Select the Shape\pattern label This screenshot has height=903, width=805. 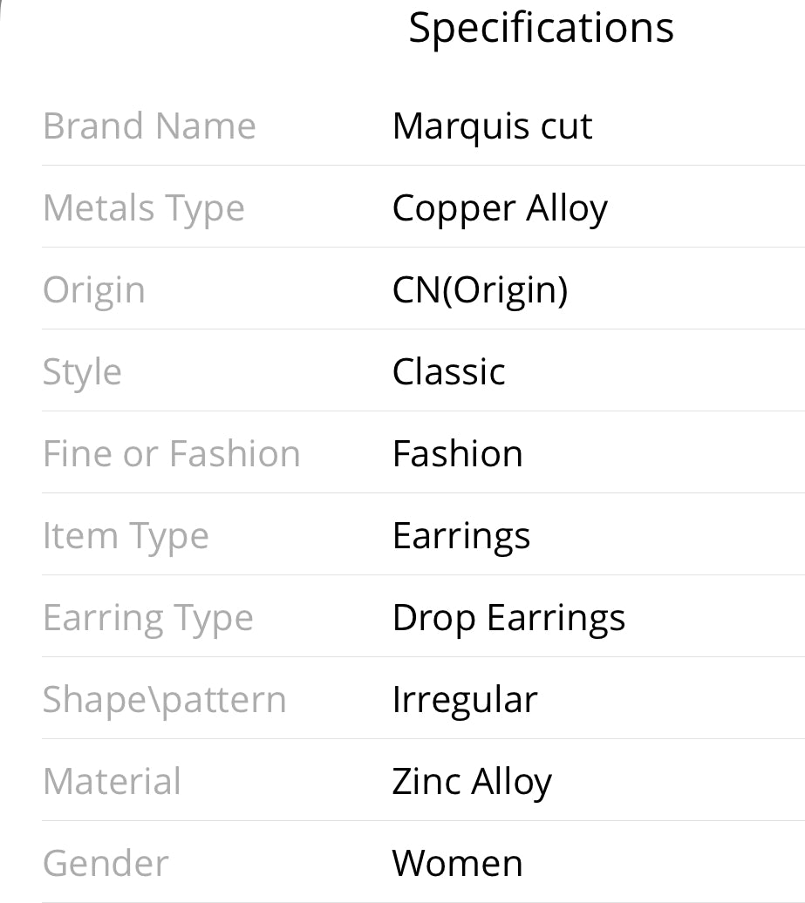pos(164,700)
